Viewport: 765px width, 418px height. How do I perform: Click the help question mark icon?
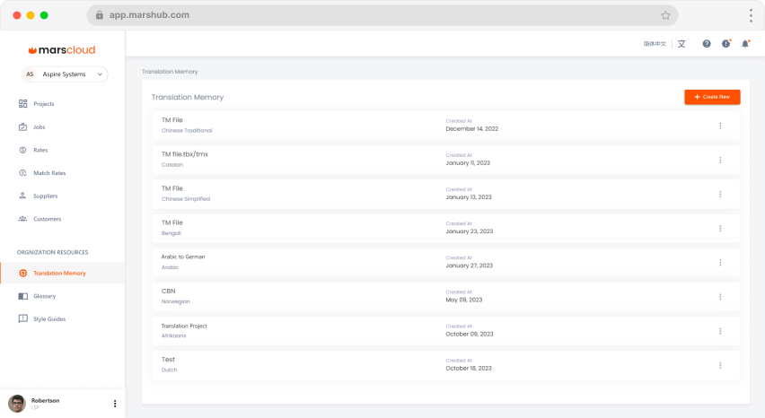tap(707, 44)
